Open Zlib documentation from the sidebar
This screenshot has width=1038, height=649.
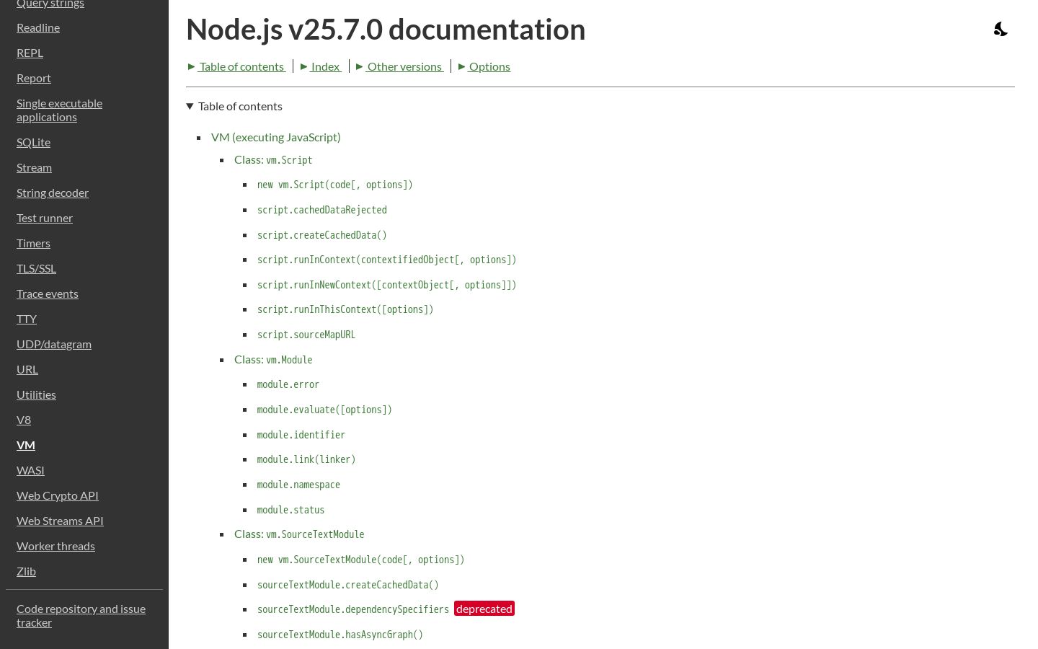(x=26, y=571)
